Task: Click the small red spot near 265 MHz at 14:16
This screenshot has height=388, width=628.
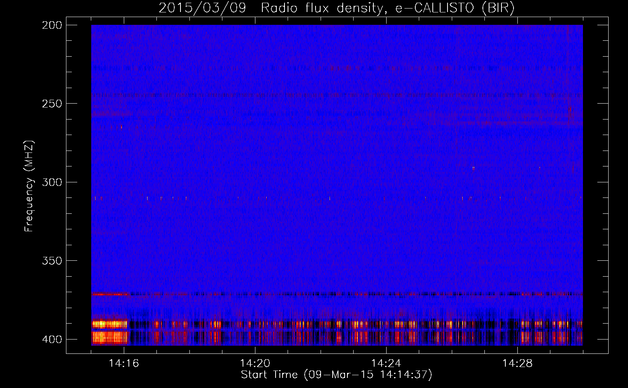Action: coord(121,127)
